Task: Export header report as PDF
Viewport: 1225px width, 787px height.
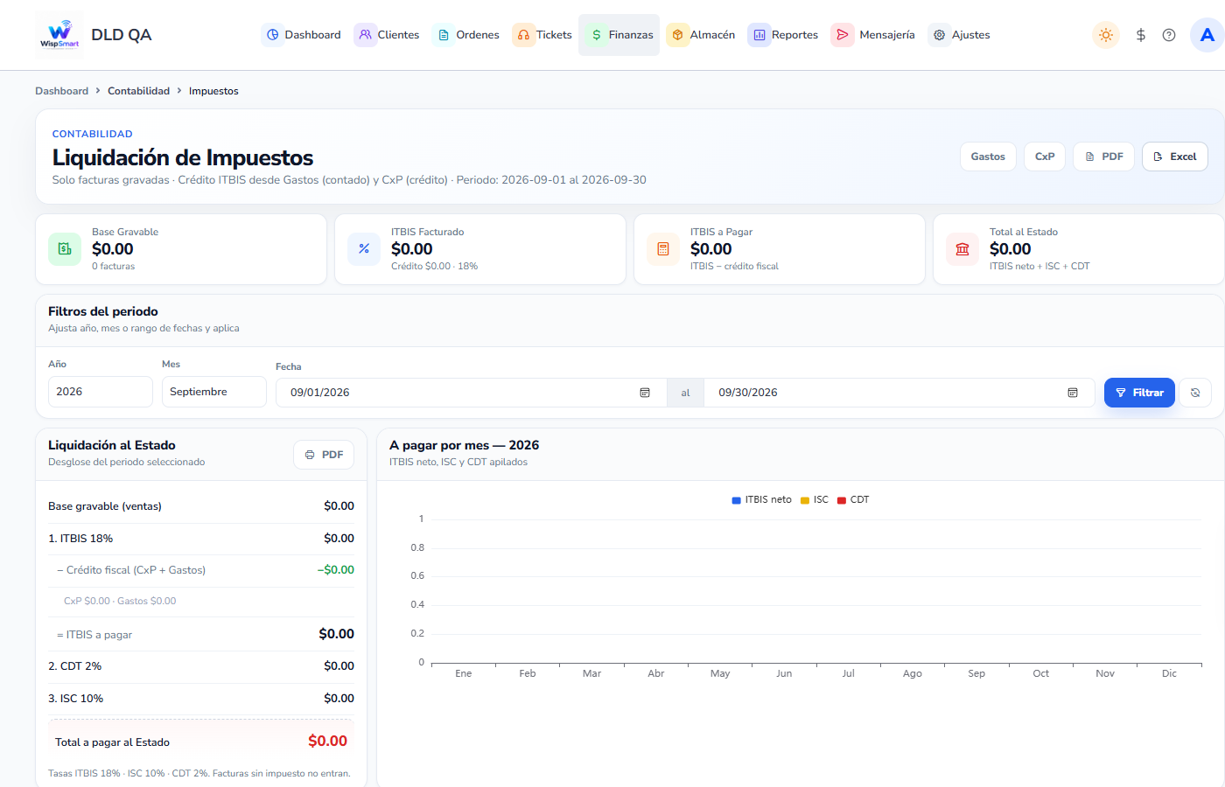Action: (1103, 157)
